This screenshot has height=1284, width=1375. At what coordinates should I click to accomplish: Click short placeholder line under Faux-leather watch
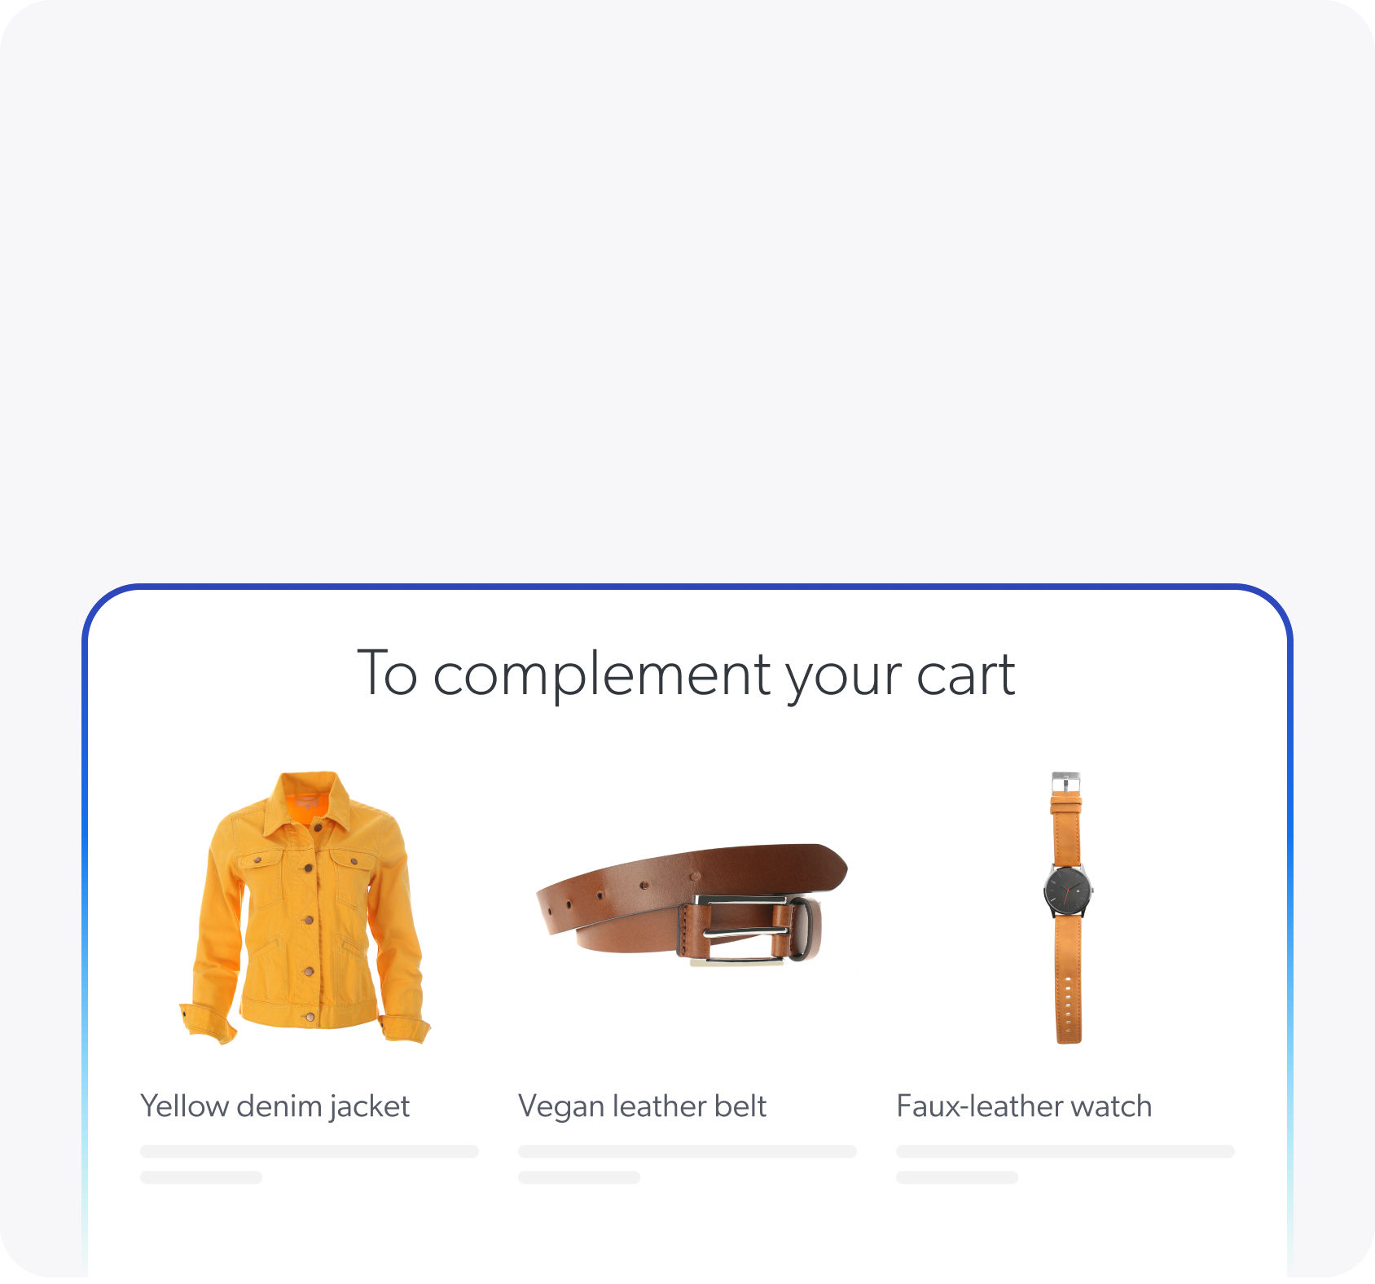pyautogui.click(x=957, y=1177)
